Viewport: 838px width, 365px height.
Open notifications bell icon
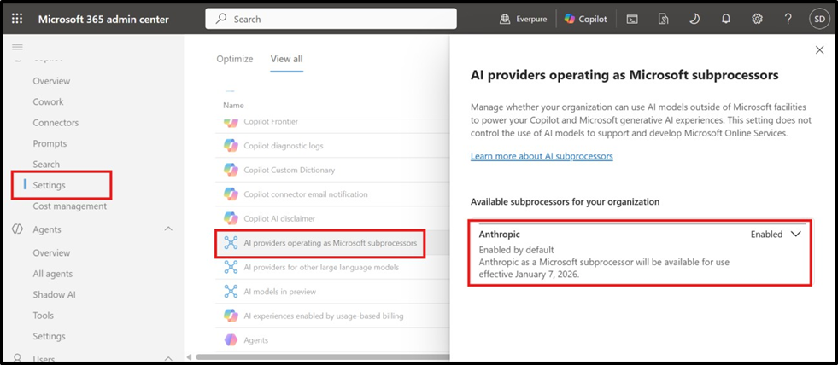726,20
